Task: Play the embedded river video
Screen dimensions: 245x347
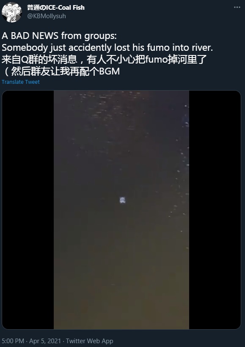Action: 121,210
